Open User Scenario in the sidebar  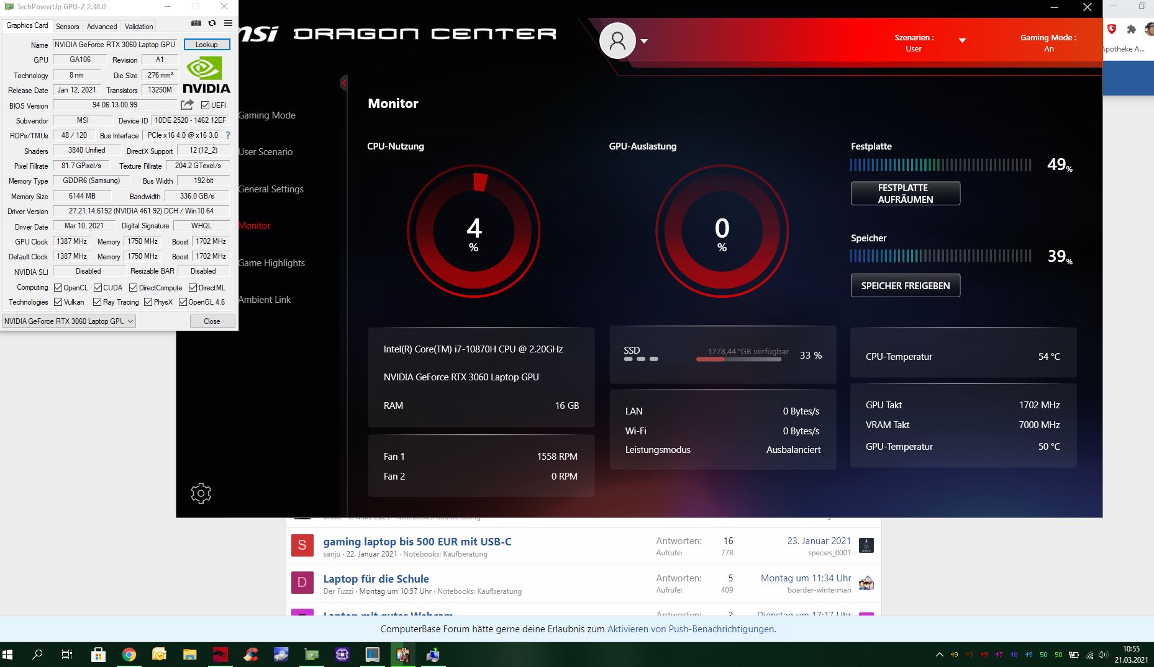click(266, 152)
